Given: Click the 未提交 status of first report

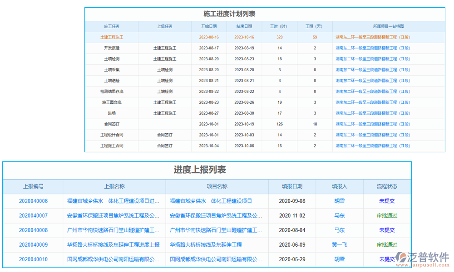Looking at the screenshot, I should coord(385,201).
